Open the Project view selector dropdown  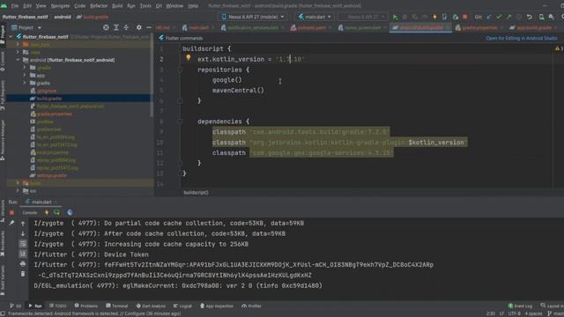pos(26,27)
